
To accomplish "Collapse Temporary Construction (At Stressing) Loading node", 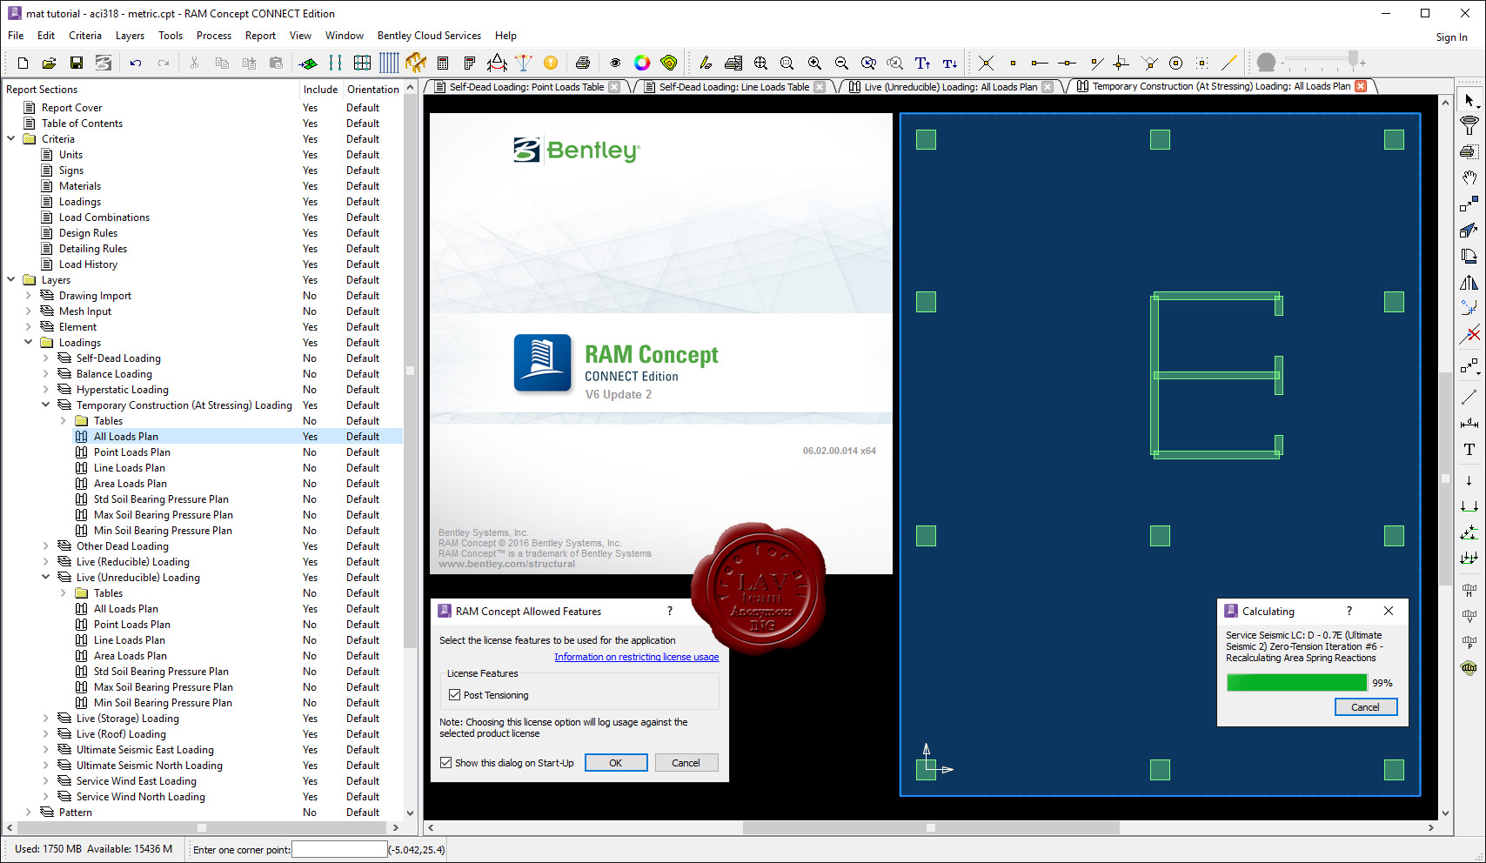I will coord(46,405).
